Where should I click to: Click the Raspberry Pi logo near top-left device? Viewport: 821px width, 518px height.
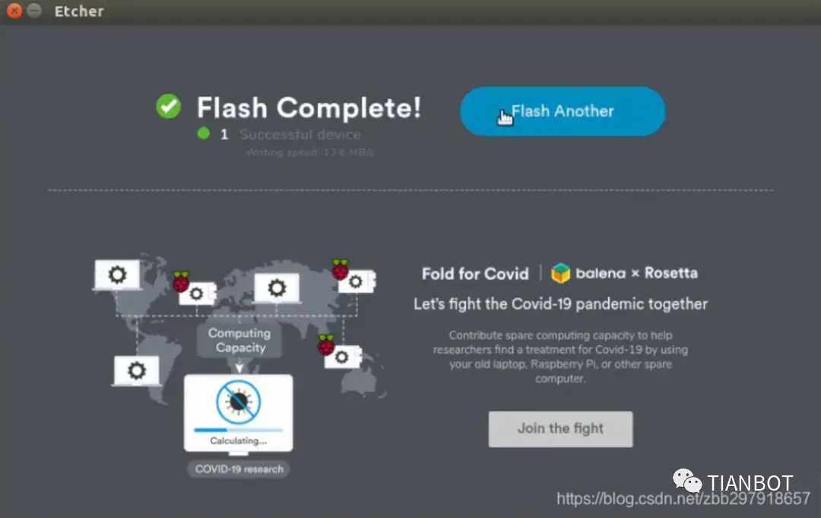pos(181,281)
